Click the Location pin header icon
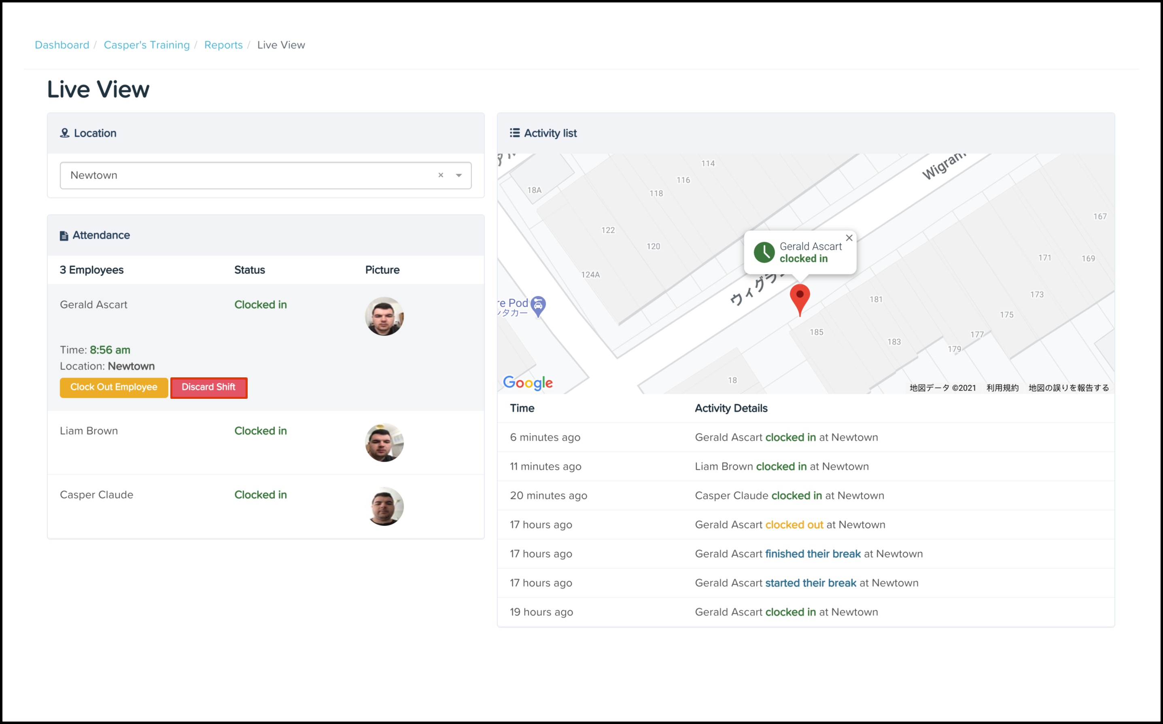The width and height of the screenshot is (1163, 724). 64,133
